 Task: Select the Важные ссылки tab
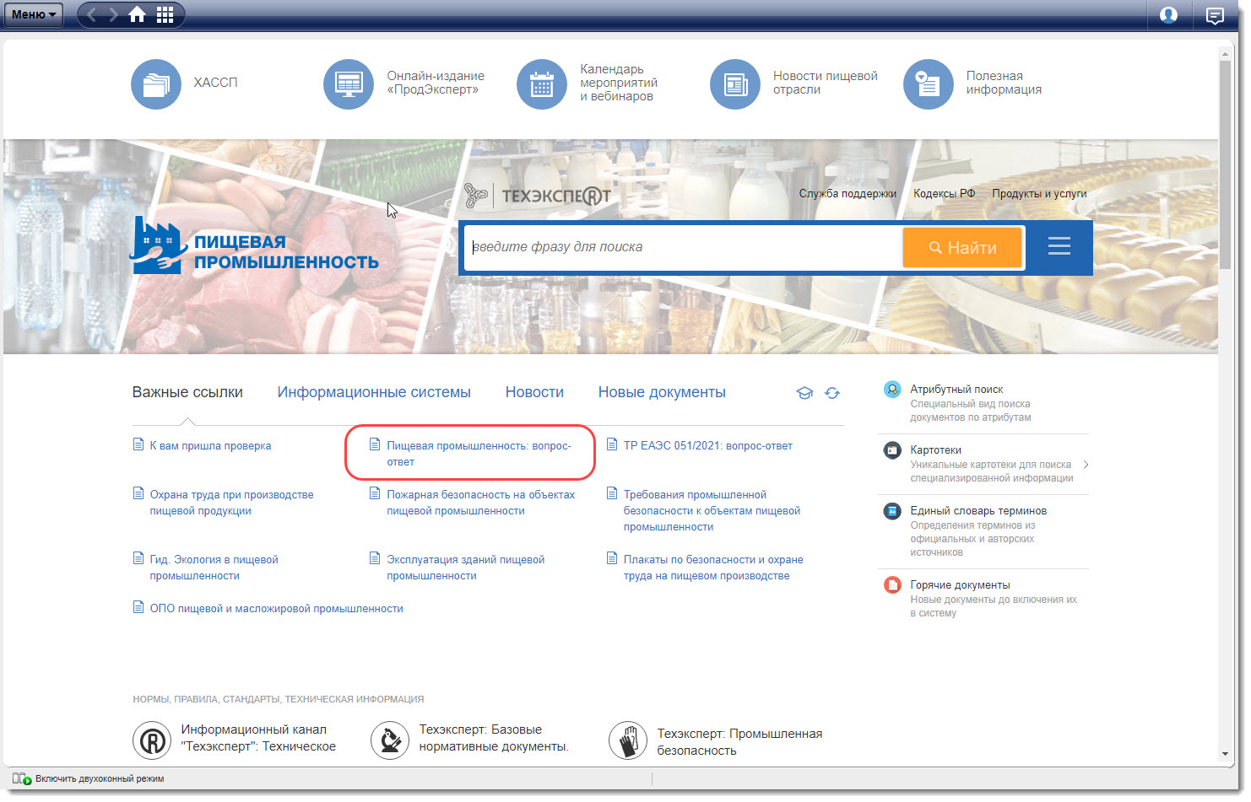pos(187,392)
